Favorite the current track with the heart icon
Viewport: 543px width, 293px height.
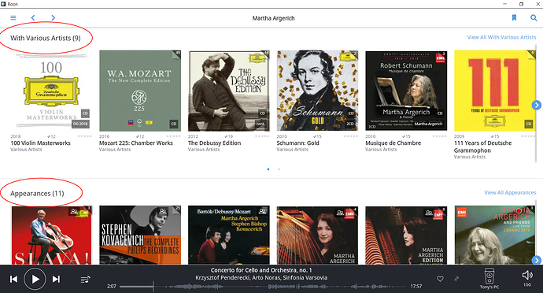point(440,279)
